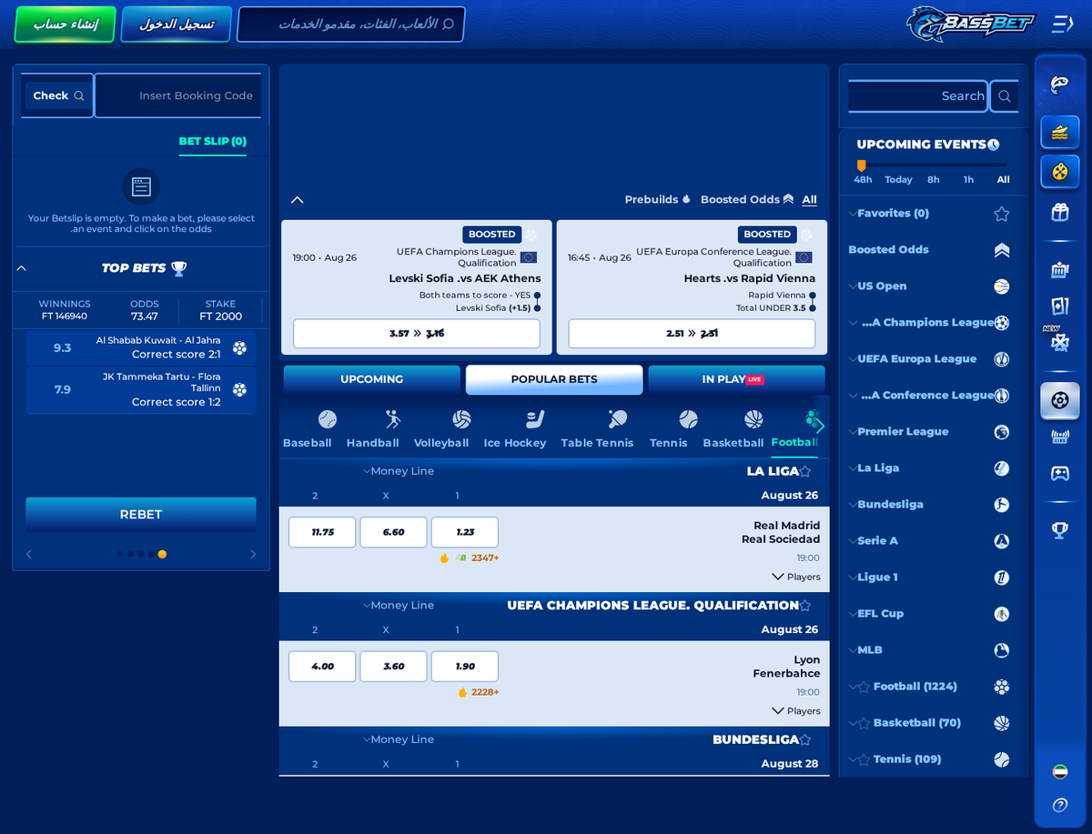1092x834 pixels.
Task: Select Real Madrid win odds 1.23
Action: tap(465, 532)
